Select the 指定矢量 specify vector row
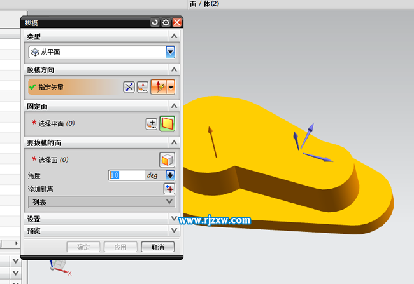This screenshot has height=284, width=414. pos(73,87)
